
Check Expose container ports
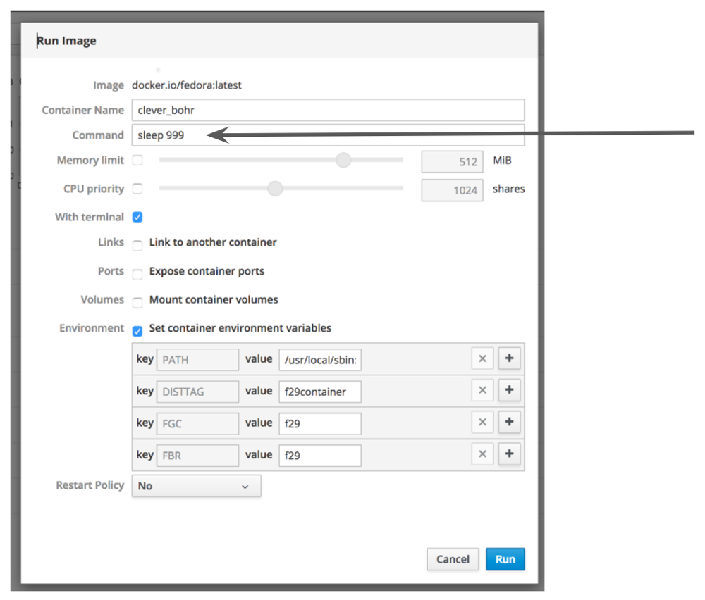point(137,274)
